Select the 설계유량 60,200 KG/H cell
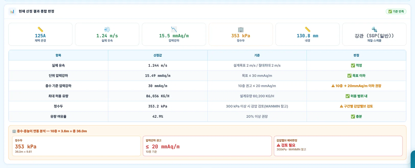Screen dimensions: 415x168 point(257,96)
